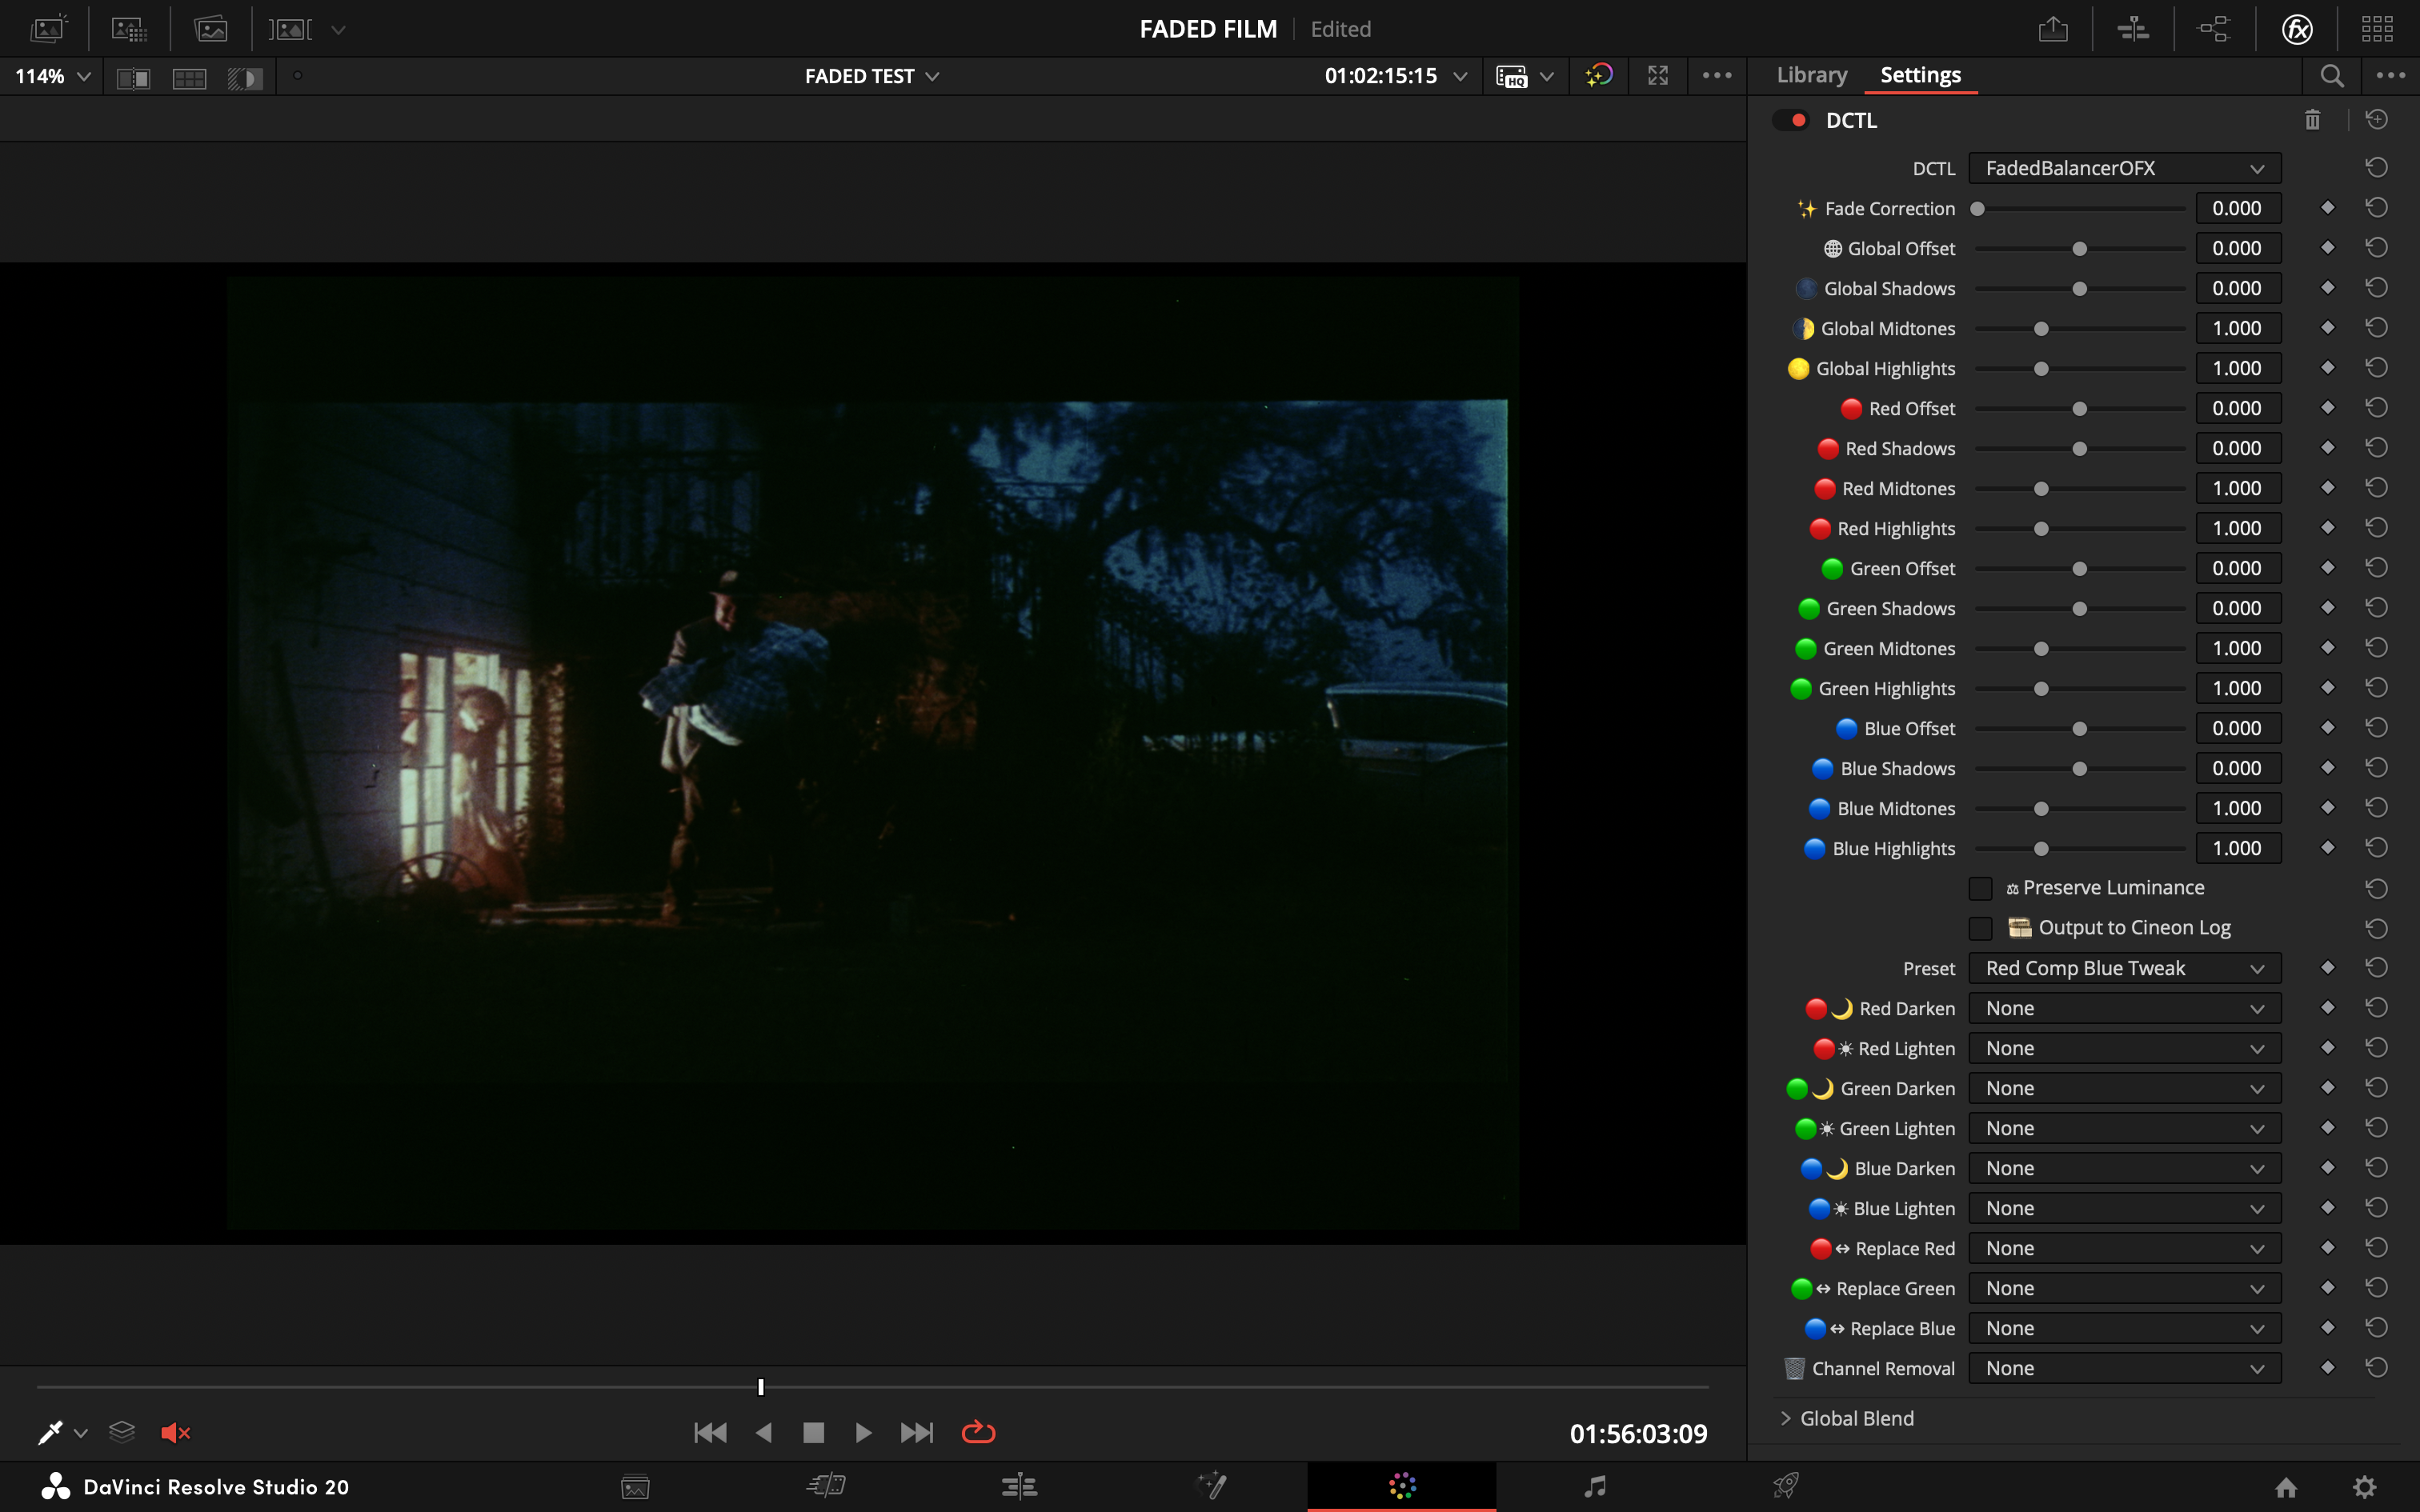Switch to the Fairlight audio page
The height and width of the screenshot is (1512, 2420).
click(1595, 1486)
